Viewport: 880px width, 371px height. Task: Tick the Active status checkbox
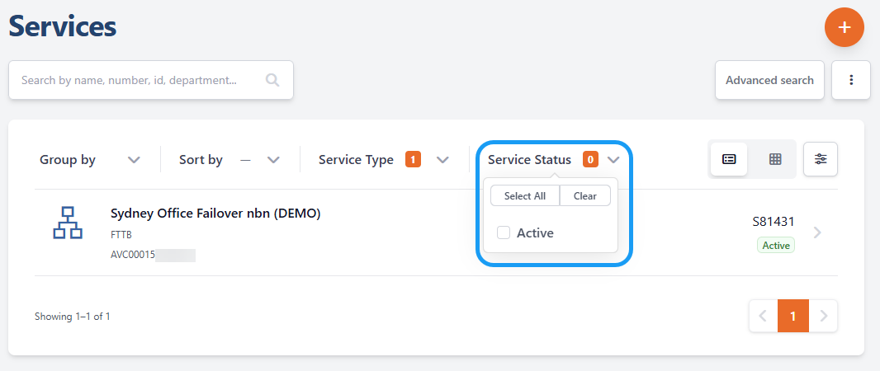pos(504,232)
